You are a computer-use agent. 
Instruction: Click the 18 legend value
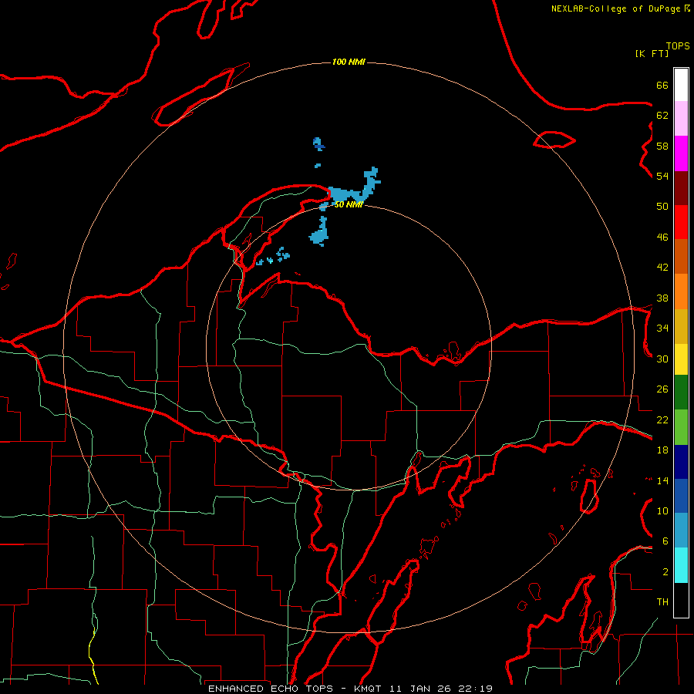(x=662, y=450)
